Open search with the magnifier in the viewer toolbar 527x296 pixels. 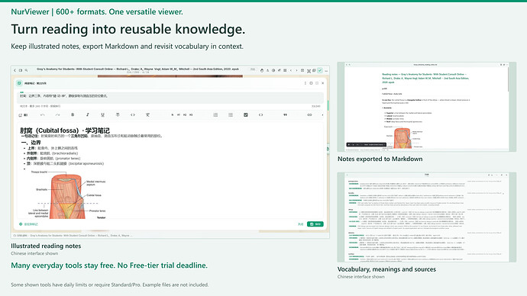click(x=26, y=70)
